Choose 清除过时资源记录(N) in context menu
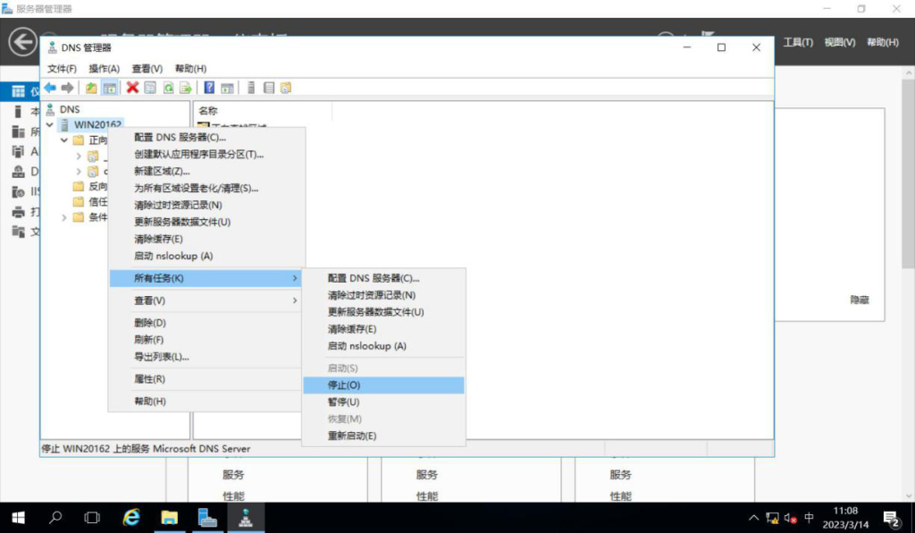The height and width of the screenshot is (533, 915). [207, 205]
